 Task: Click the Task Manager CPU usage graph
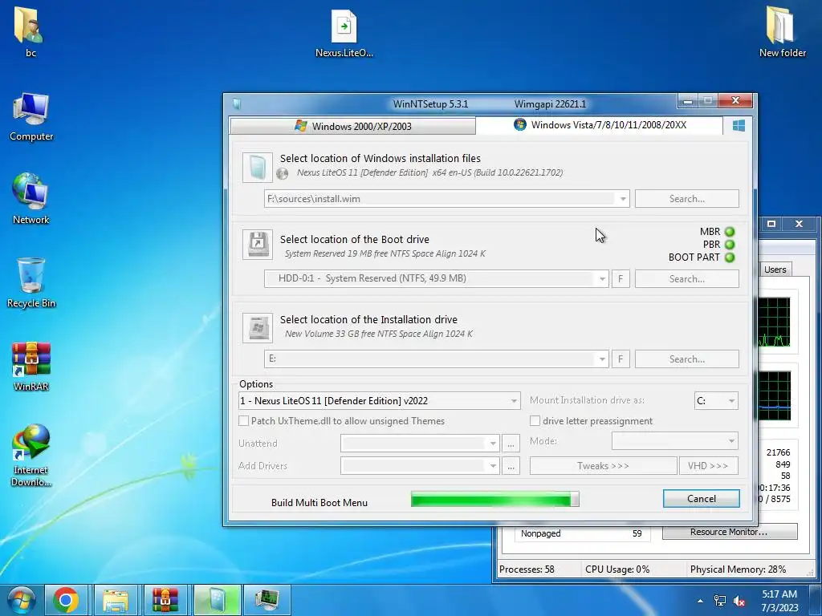point(775,322)
